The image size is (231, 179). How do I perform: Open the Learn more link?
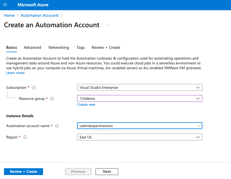(15, 73)
